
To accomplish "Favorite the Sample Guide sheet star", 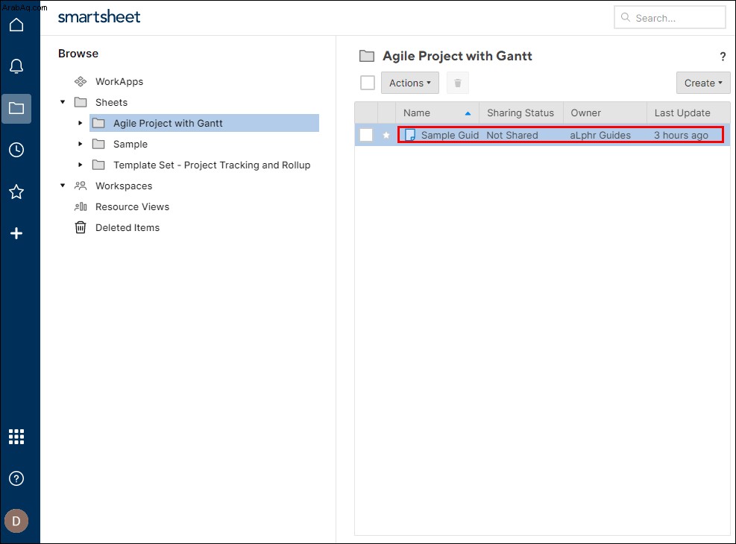I will pos(386,135).
